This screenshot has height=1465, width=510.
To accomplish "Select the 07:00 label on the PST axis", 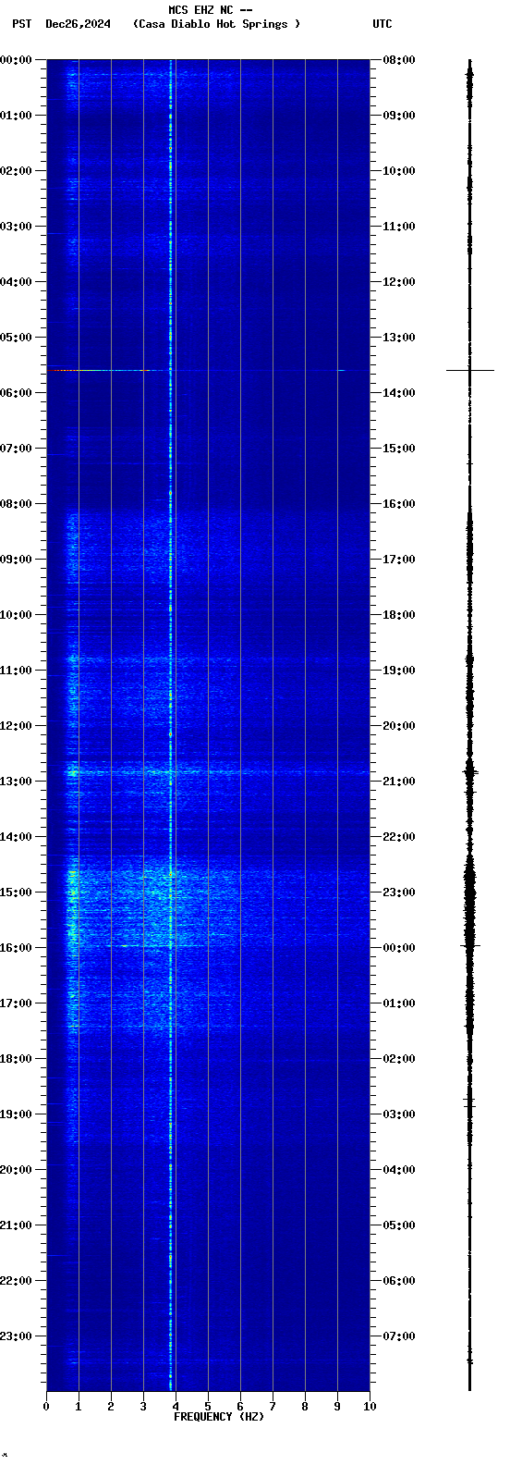I will click(17, 449).
